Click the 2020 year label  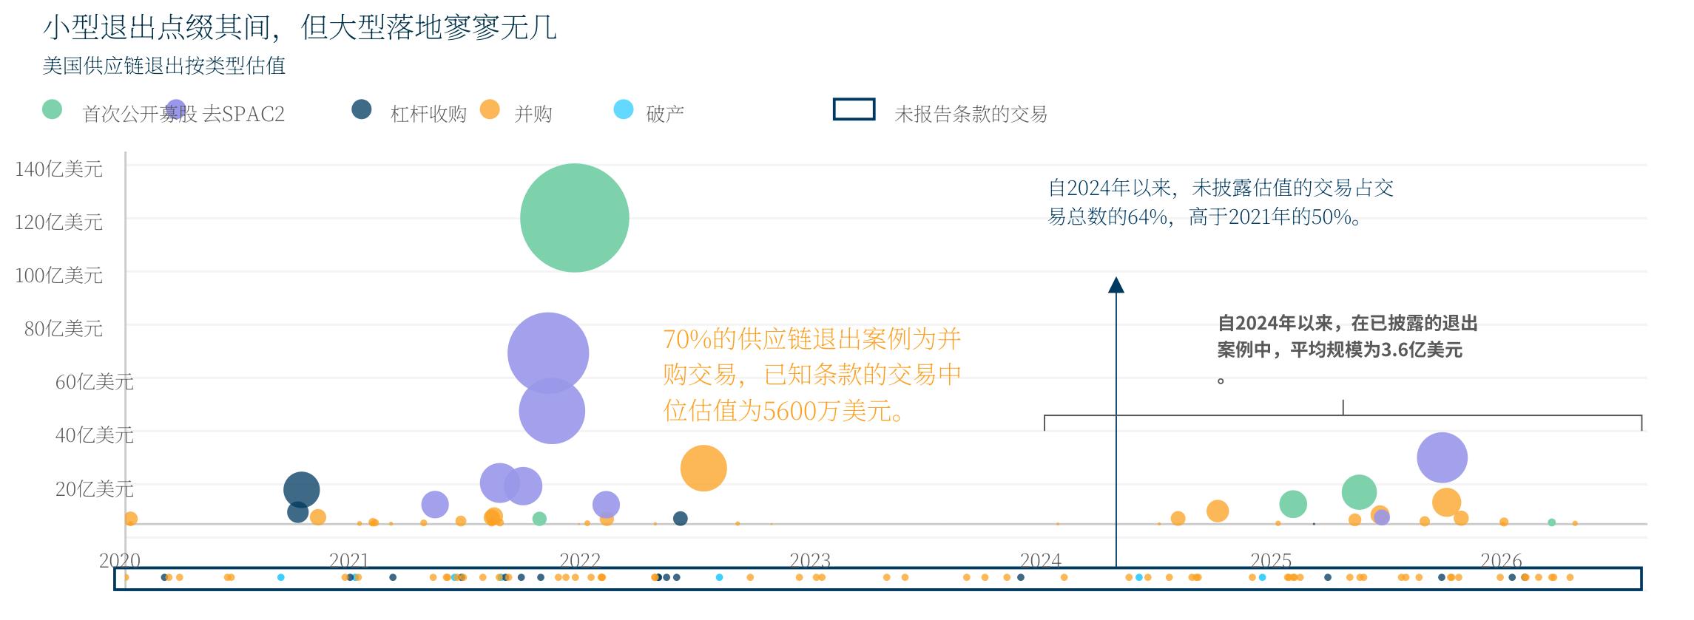pos(120,560)
